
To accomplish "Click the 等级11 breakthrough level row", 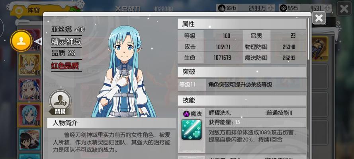I will pos(242,85).
